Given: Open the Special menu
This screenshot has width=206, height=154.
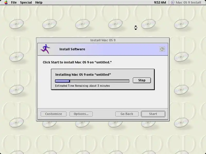Looking at the screenshot, I should [26, 3].
